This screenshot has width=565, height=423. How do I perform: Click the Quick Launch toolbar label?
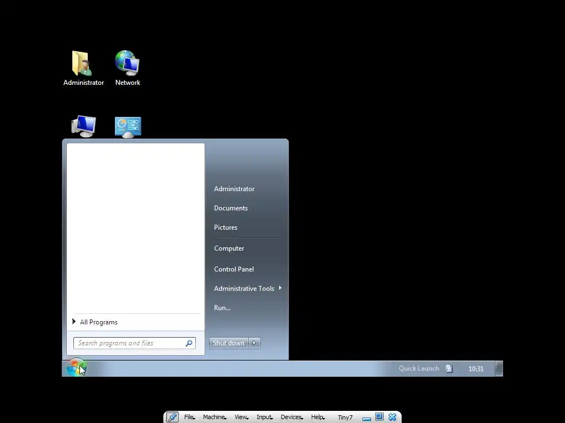point(419,368)
